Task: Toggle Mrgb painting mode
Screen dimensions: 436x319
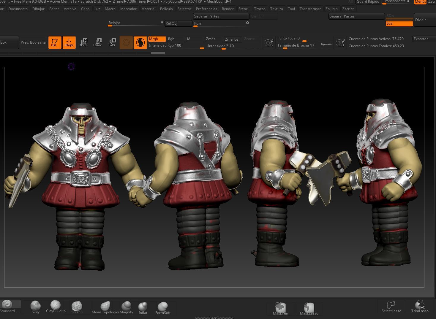Action: click(157, 39)
